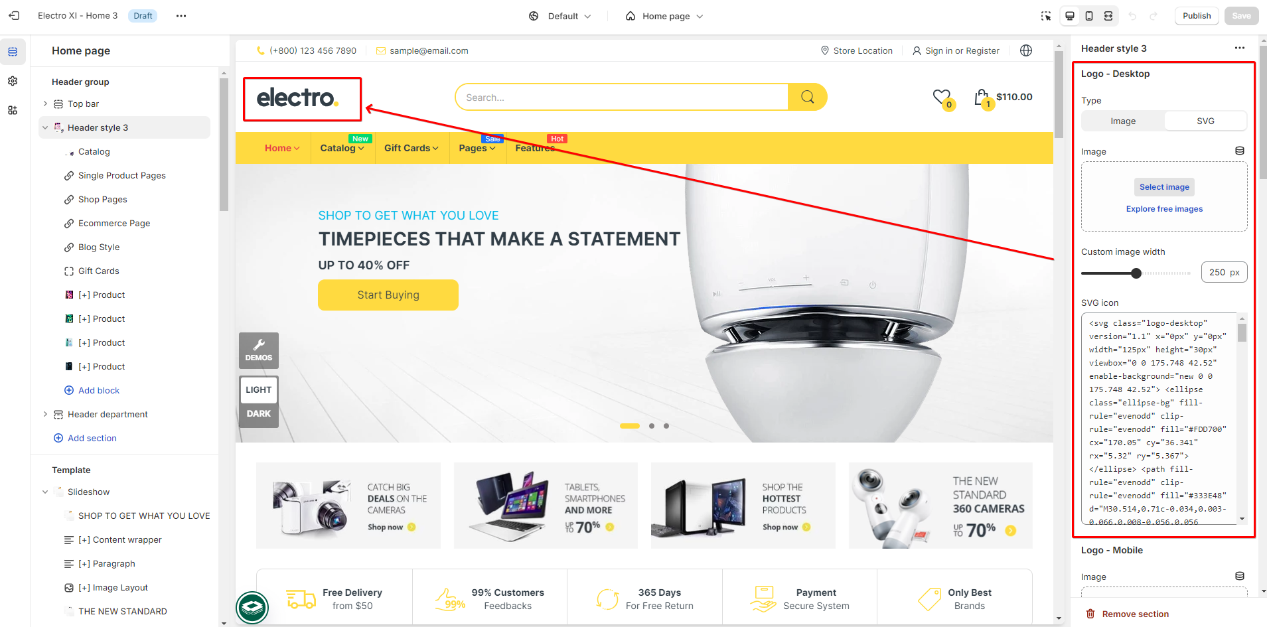Select the SVG logo type option
1267x627 pixels.
click(x=1205, y=121)
